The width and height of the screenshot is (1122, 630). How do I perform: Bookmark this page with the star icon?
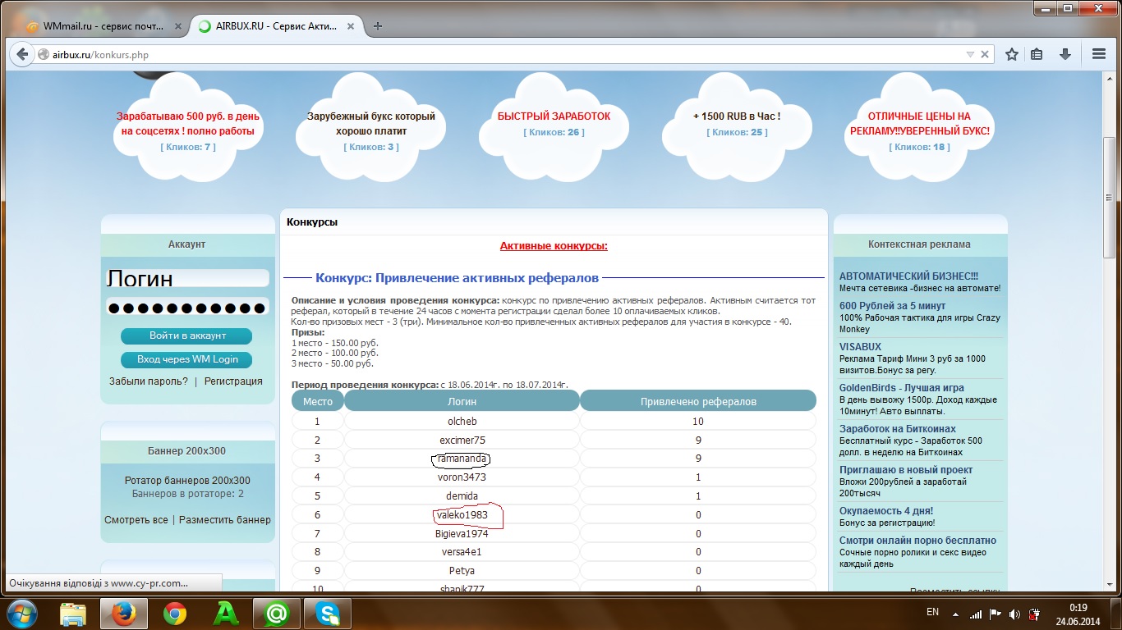click(1012, 54)
